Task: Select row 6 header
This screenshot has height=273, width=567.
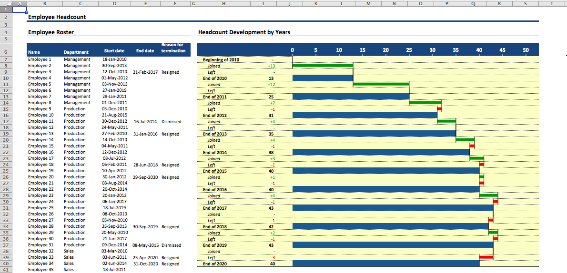Action: tap(6, 49)
